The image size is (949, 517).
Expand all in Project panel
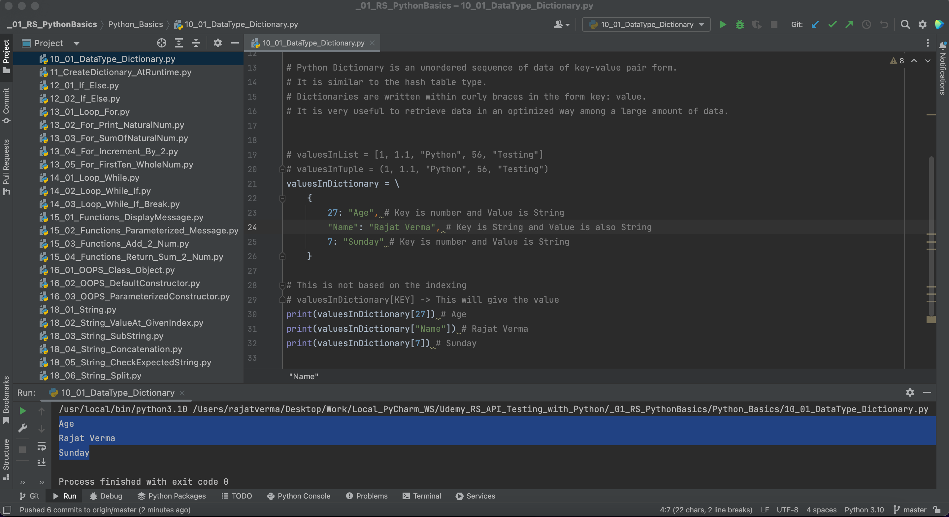[x=179, y=43]
